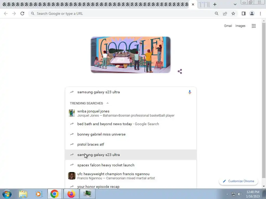Viewport: 266px width, 199px height.
Task: Open Chrome side panel
Action: [x=244, y=13]
